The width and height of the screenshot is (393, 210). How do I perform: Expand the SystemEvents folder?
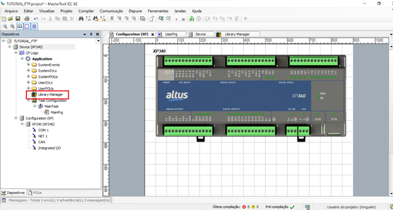(x=28, y=64)
